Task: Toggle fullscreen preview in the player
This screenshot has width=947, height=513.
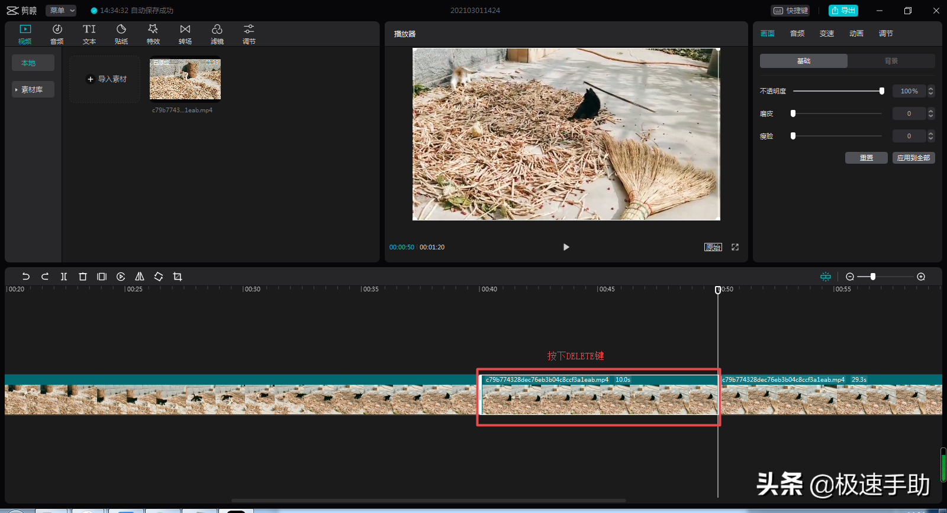Action: coord(735,247)
